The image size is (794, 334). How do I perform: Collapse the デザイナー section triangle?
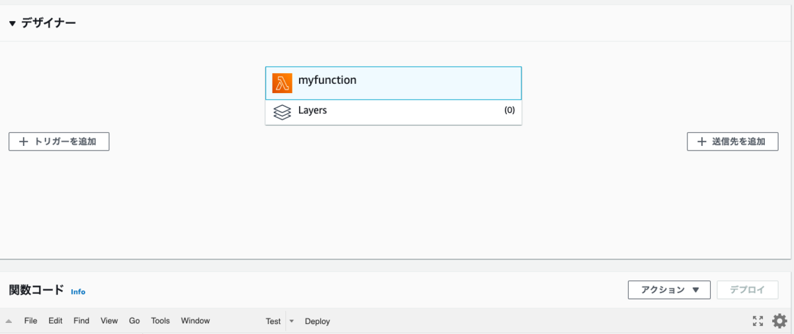13,24
